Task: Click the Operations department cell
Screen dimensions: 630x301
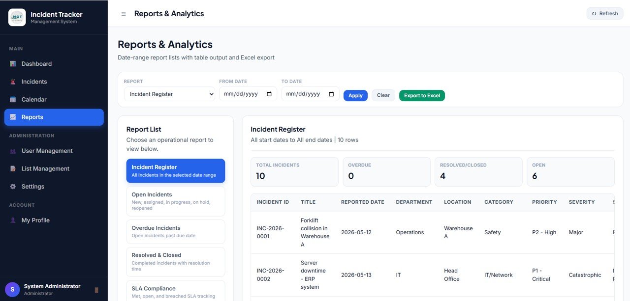Action: pyautogui.click(x=410, y=232)
